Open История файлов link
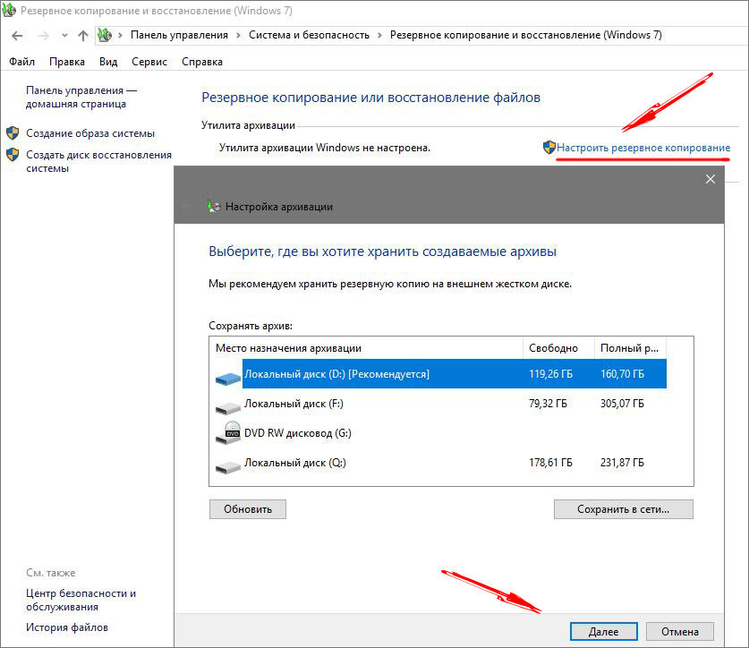Viewport: 749px width, 648px height. (67, 627)
